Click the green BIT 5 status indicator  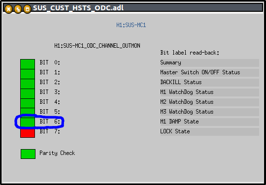(x=28, y=113)
